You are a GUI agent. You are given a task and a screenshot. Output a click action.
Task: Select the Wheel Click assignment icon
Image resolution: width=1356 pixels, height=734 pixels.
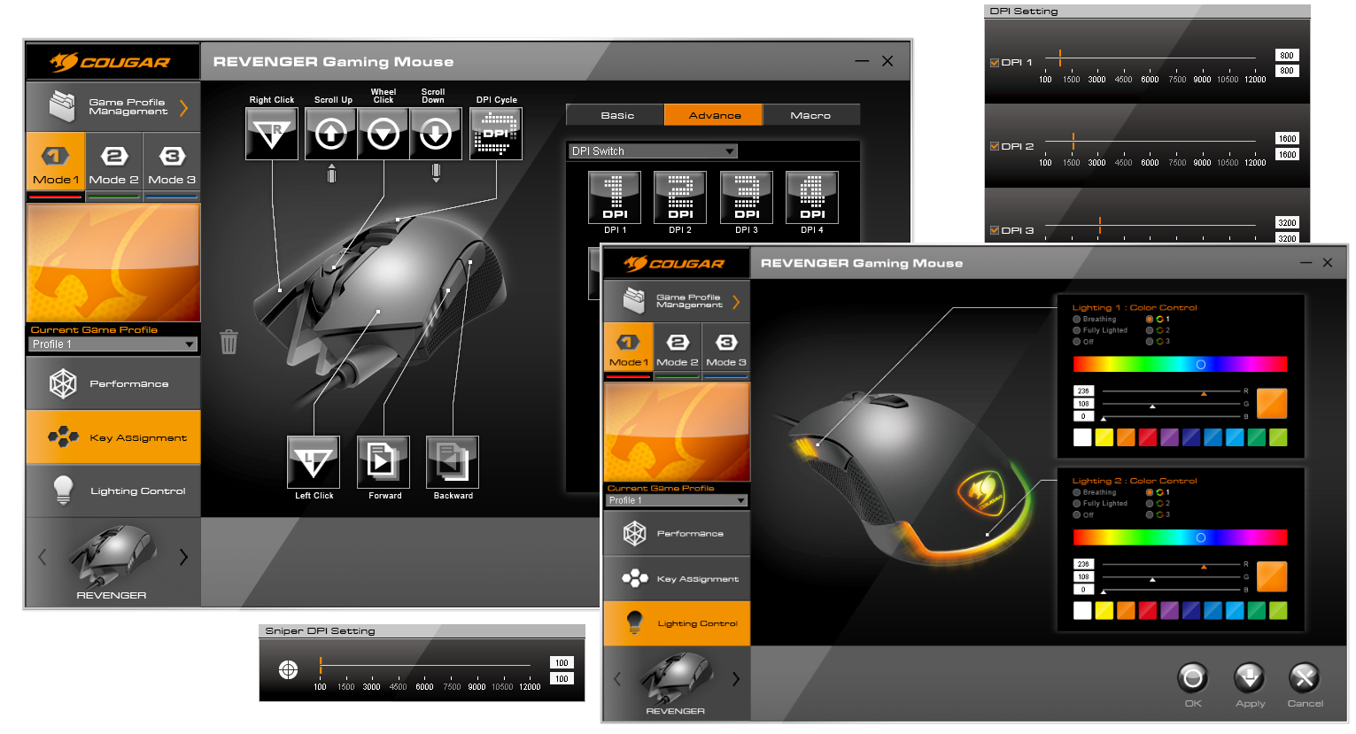384,134
